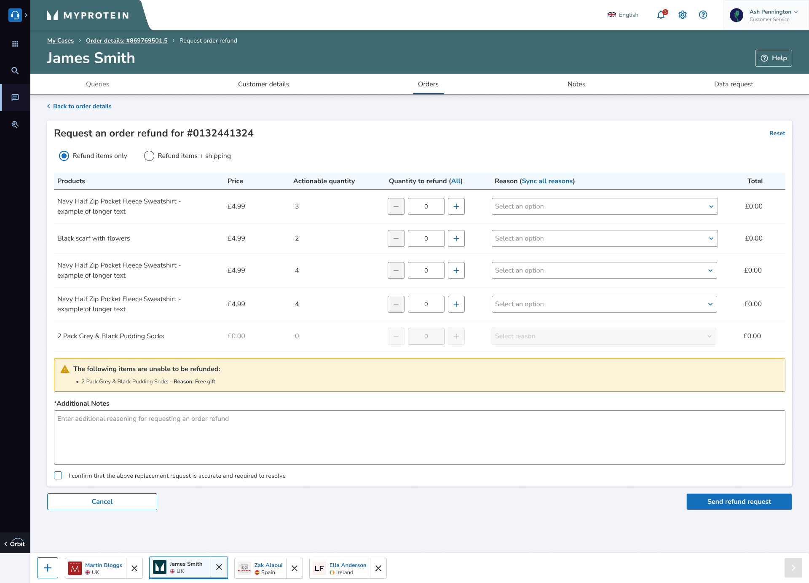Viewport: 809px width, 583px height.
Task: Increase quantity for Black scarf with flowers
Action: pos(456,238)
